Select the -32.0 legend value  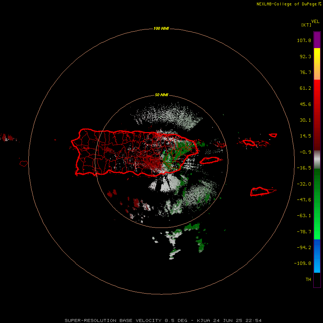(304, 184)
